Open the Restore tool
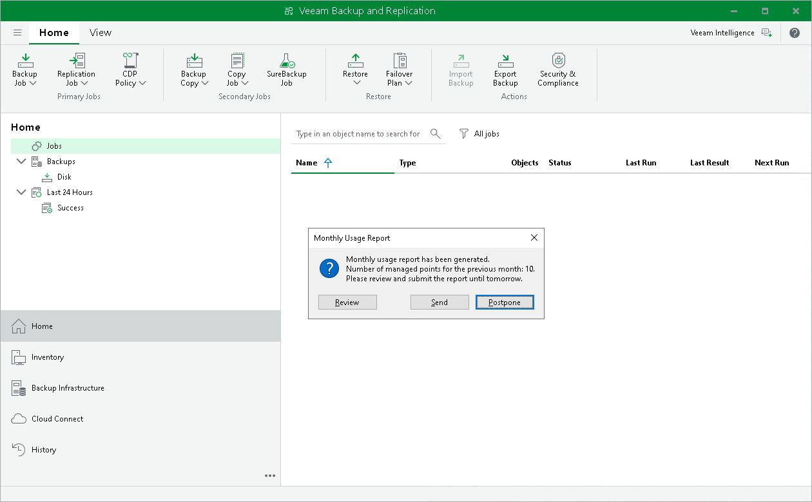812x502 pixels. click(355, 68)
